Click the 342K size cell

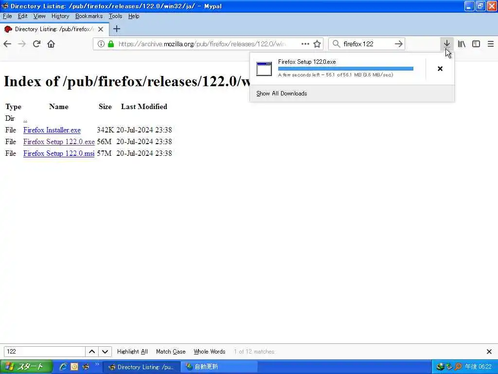(105, 130)
